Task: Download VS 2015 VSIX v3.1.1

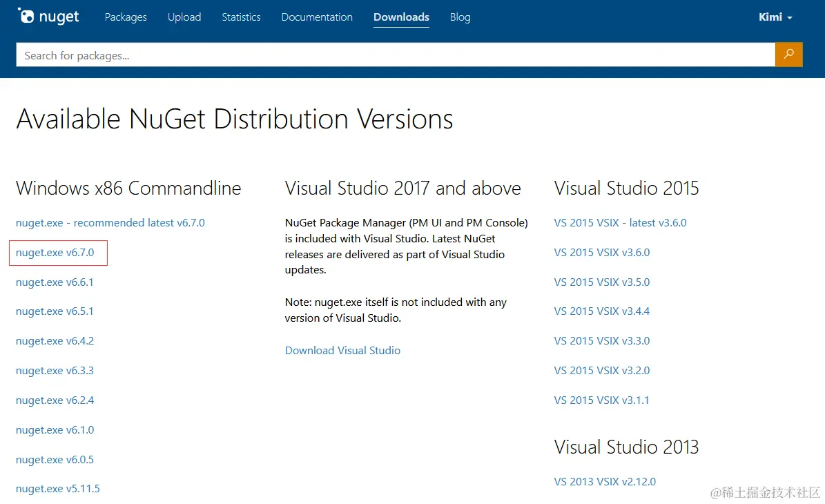Action: [601, 400]
